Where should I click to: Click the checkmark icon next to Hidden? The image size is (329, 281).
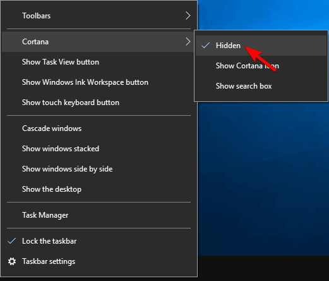(x=205, y=46)
